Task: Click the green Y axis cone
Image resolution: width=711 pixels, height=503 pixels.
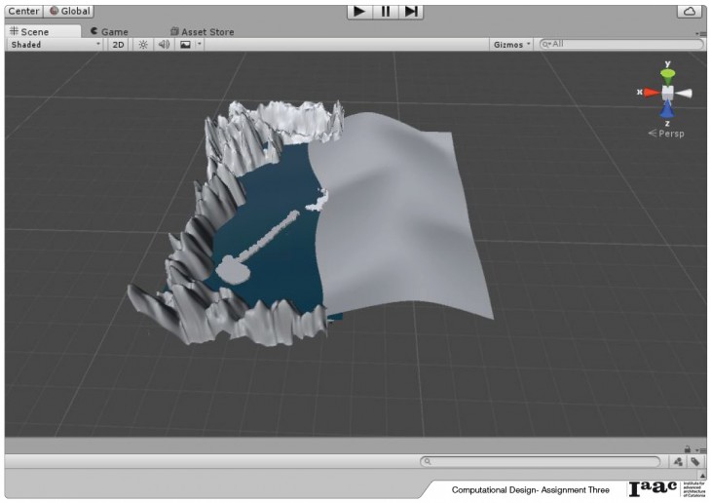Action: 668,74
